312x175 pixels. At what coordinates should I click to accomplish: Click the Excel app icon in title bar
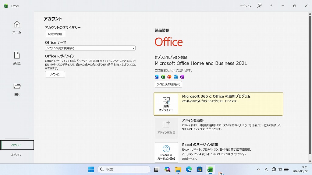point(6,6)
